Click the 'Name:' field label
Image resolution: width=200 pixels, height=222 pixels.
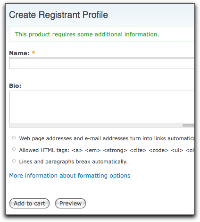pos(19,53)
